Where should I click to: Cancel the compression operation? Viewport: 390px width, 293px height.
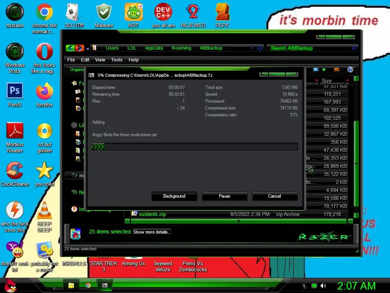[x=275, y=196]
